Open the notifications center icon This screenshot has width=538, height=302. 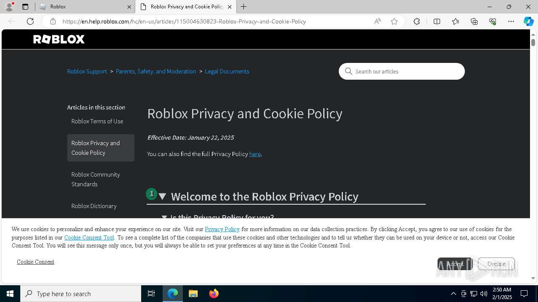pyautogui.click(x=524, y=294)
